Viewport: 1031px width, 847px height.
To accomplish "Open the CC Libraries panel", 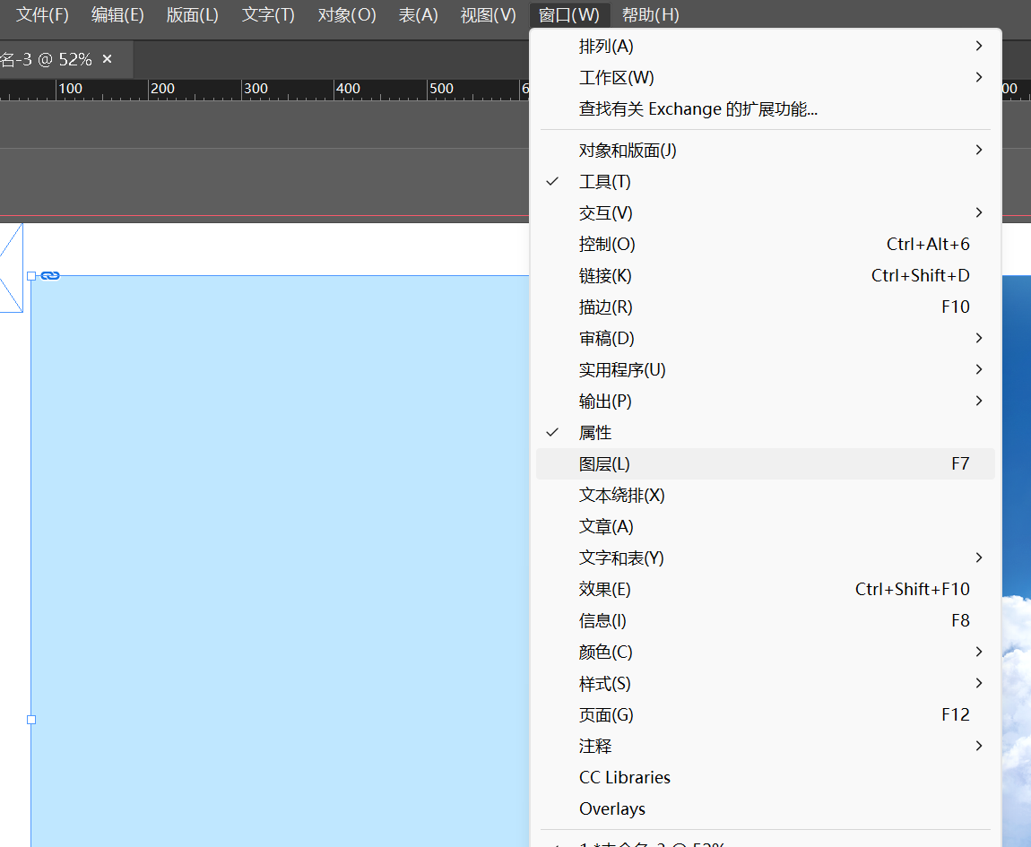I will [x=625, y=778].
